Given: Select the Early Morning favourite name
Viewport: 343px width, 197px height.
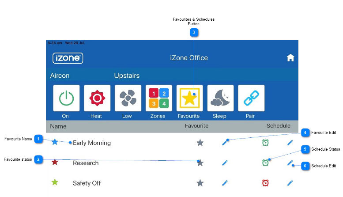Looking at the screenshot, I should (92, 143).
